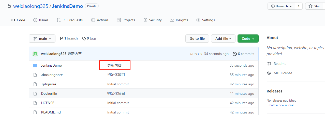
Task: Open the Settings tab
Action: click(205, 20)
